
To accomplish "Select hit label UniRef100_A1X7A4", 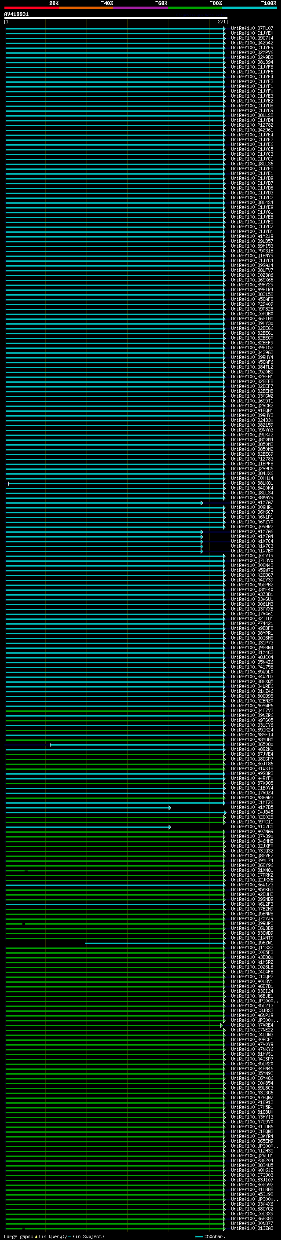I will click(252, 536).
